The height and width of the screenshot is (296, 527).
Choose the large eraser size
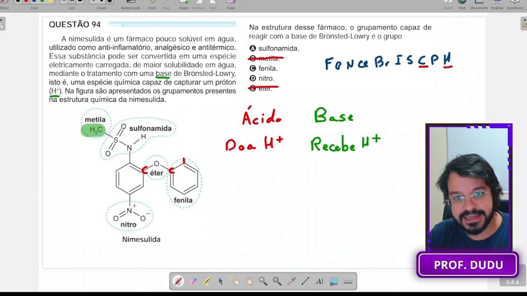click(110, 1)
